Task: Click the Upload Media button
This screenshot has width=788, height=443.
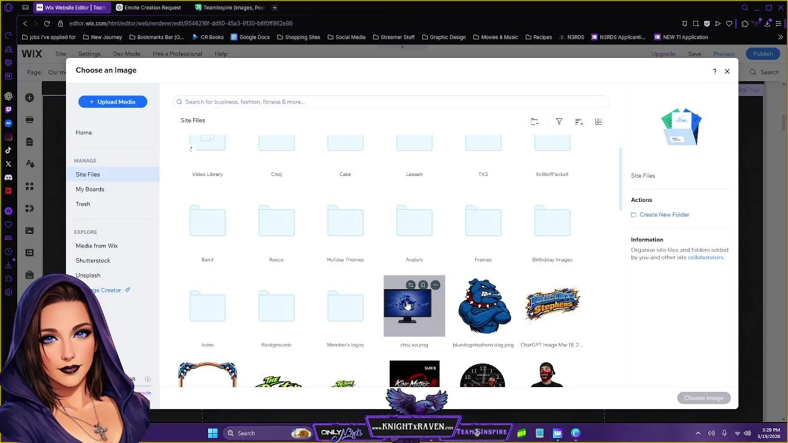Action: click(113, 102)
